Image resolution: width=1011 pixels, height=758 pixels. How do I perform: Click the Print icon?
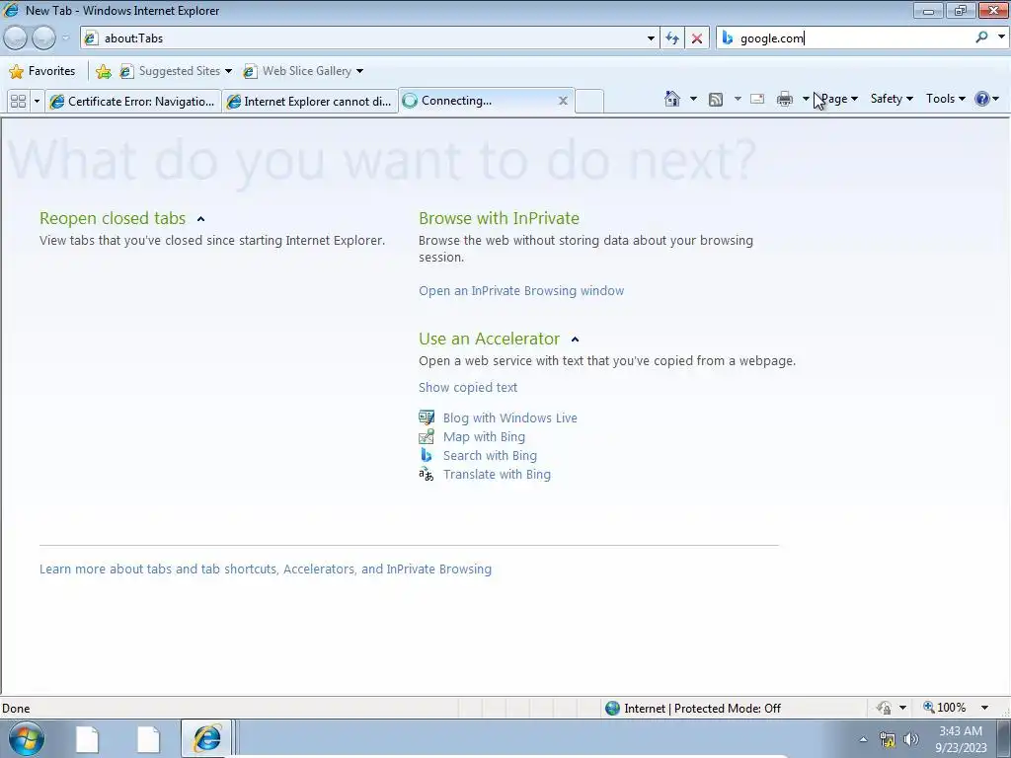784,99
